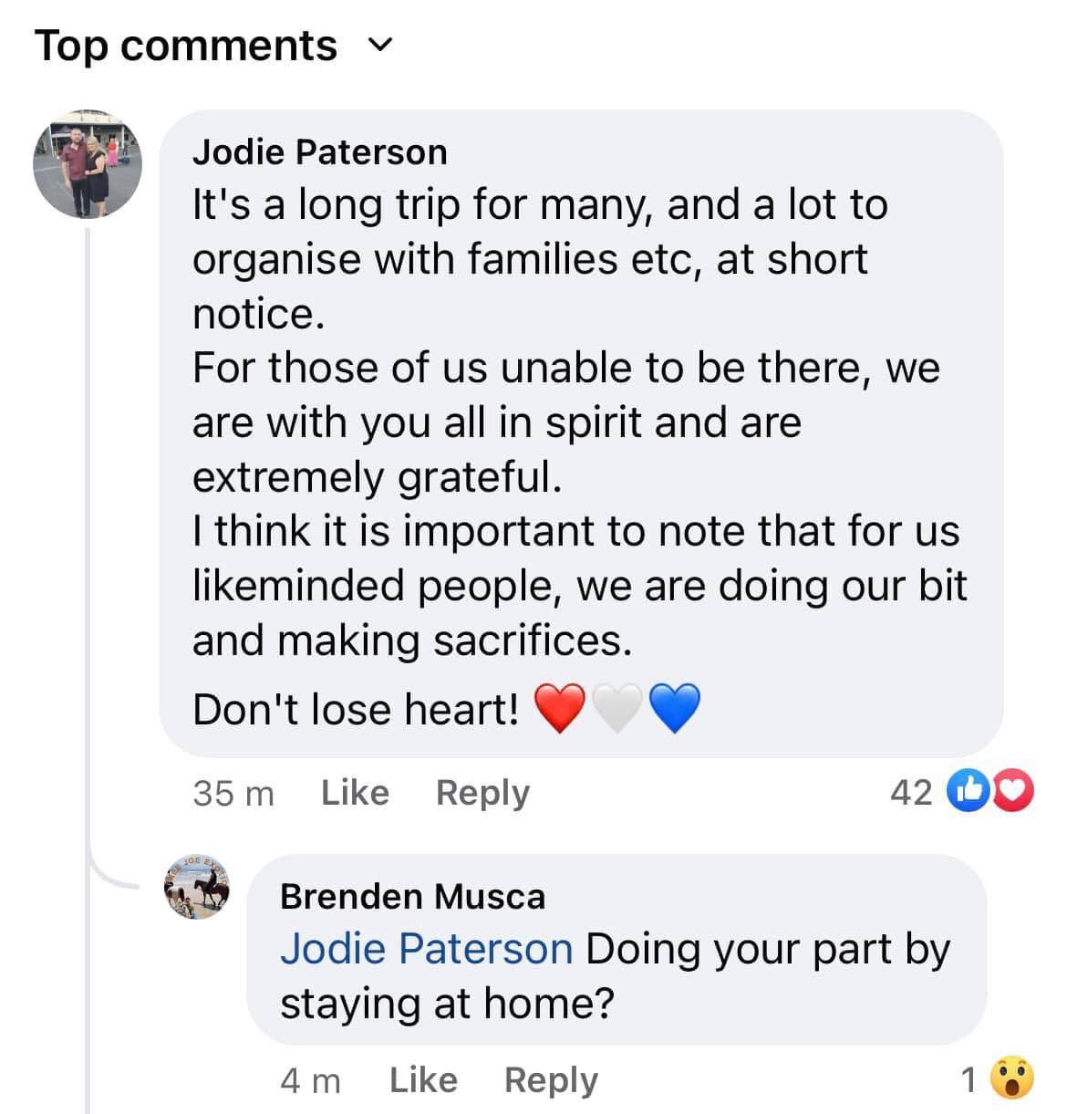Open Brenden Musca's profile picture

[x=196, y=887]
